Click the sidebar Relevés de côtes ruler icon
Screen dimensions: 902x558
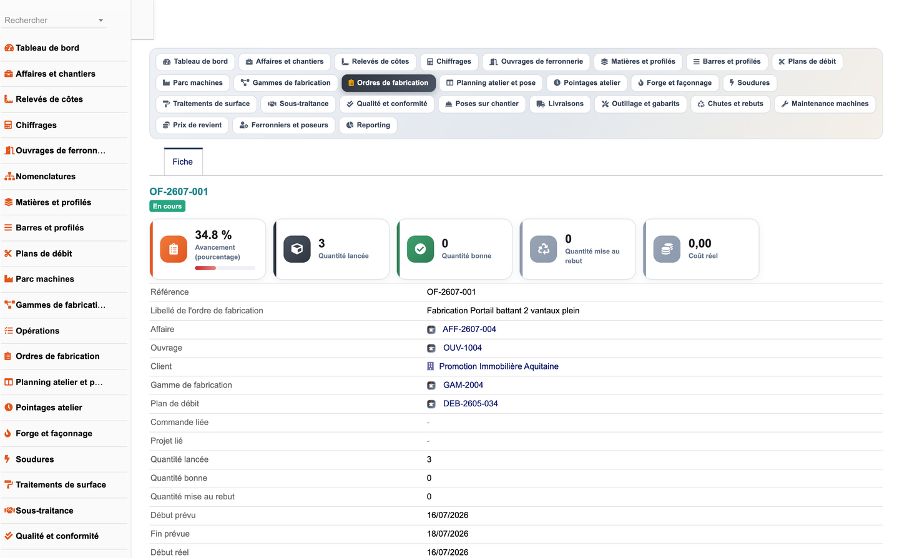click(x=9, y=99)
